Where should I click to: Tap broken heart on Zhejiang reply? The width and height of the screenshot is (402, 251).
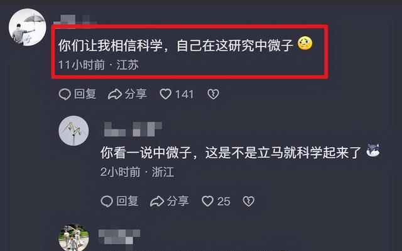coord(249,202)
